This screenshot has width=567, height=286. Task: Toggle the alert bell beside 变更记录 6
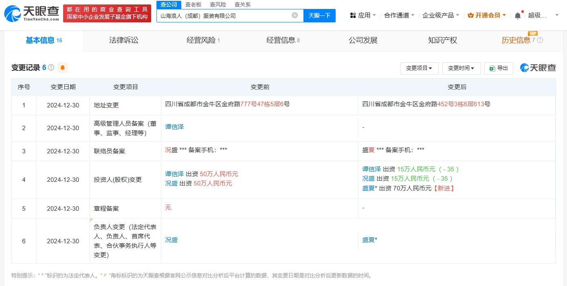coord(62,67)
